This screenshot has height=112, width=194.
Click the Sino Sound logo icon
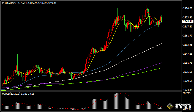pos(170,107)
